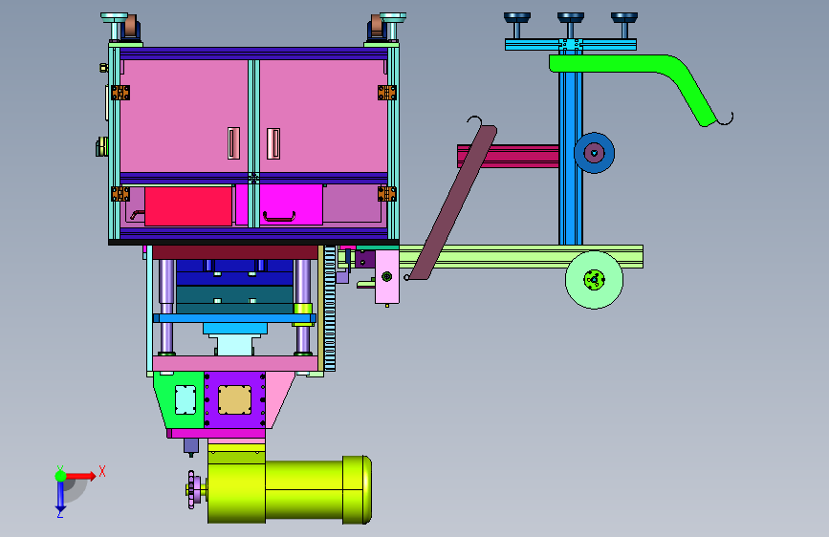Select the chain sprocket on the motor shaft

(x=191, y=489)
